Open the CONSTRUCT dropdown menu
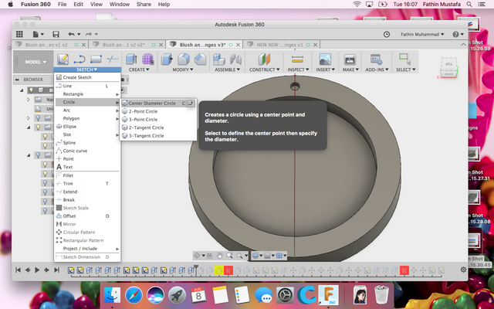494x309 pixels. point(264,70)
